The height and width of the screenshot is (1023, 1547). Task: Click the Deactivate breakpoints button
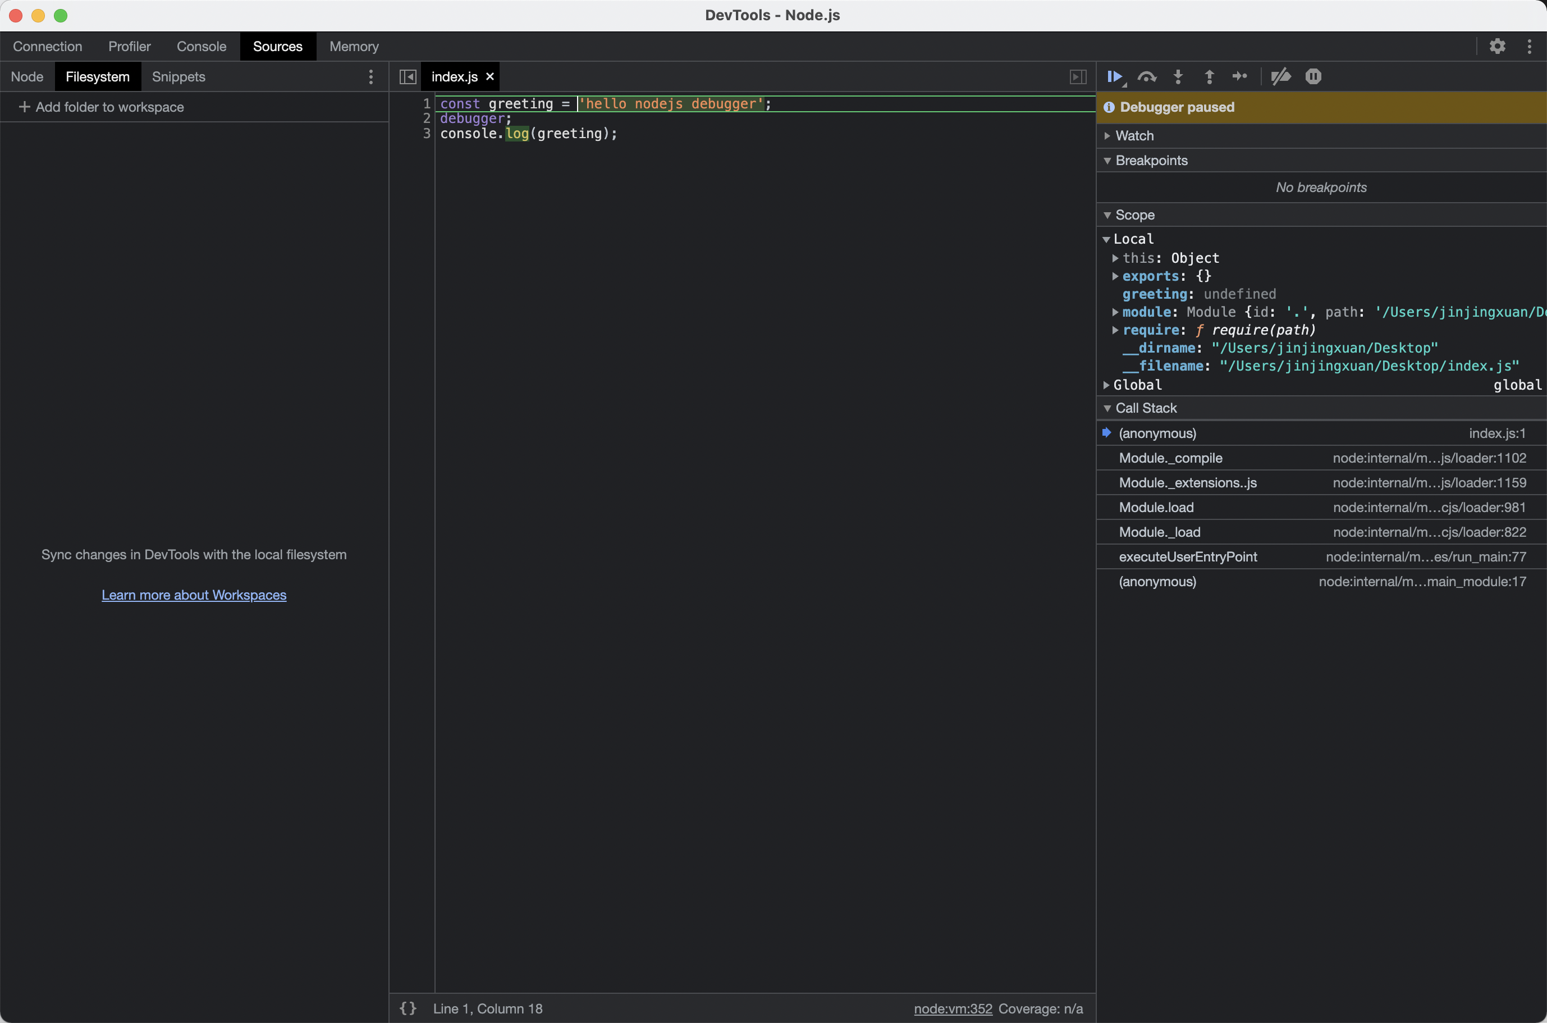pos(1280,76)
